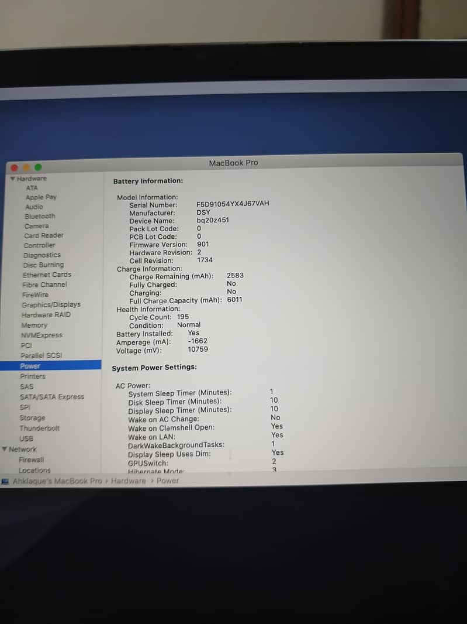Click cell revision value 1734
Image resolution: width=467 pixels, height=624 pixels.
click(x=205, y=260)
